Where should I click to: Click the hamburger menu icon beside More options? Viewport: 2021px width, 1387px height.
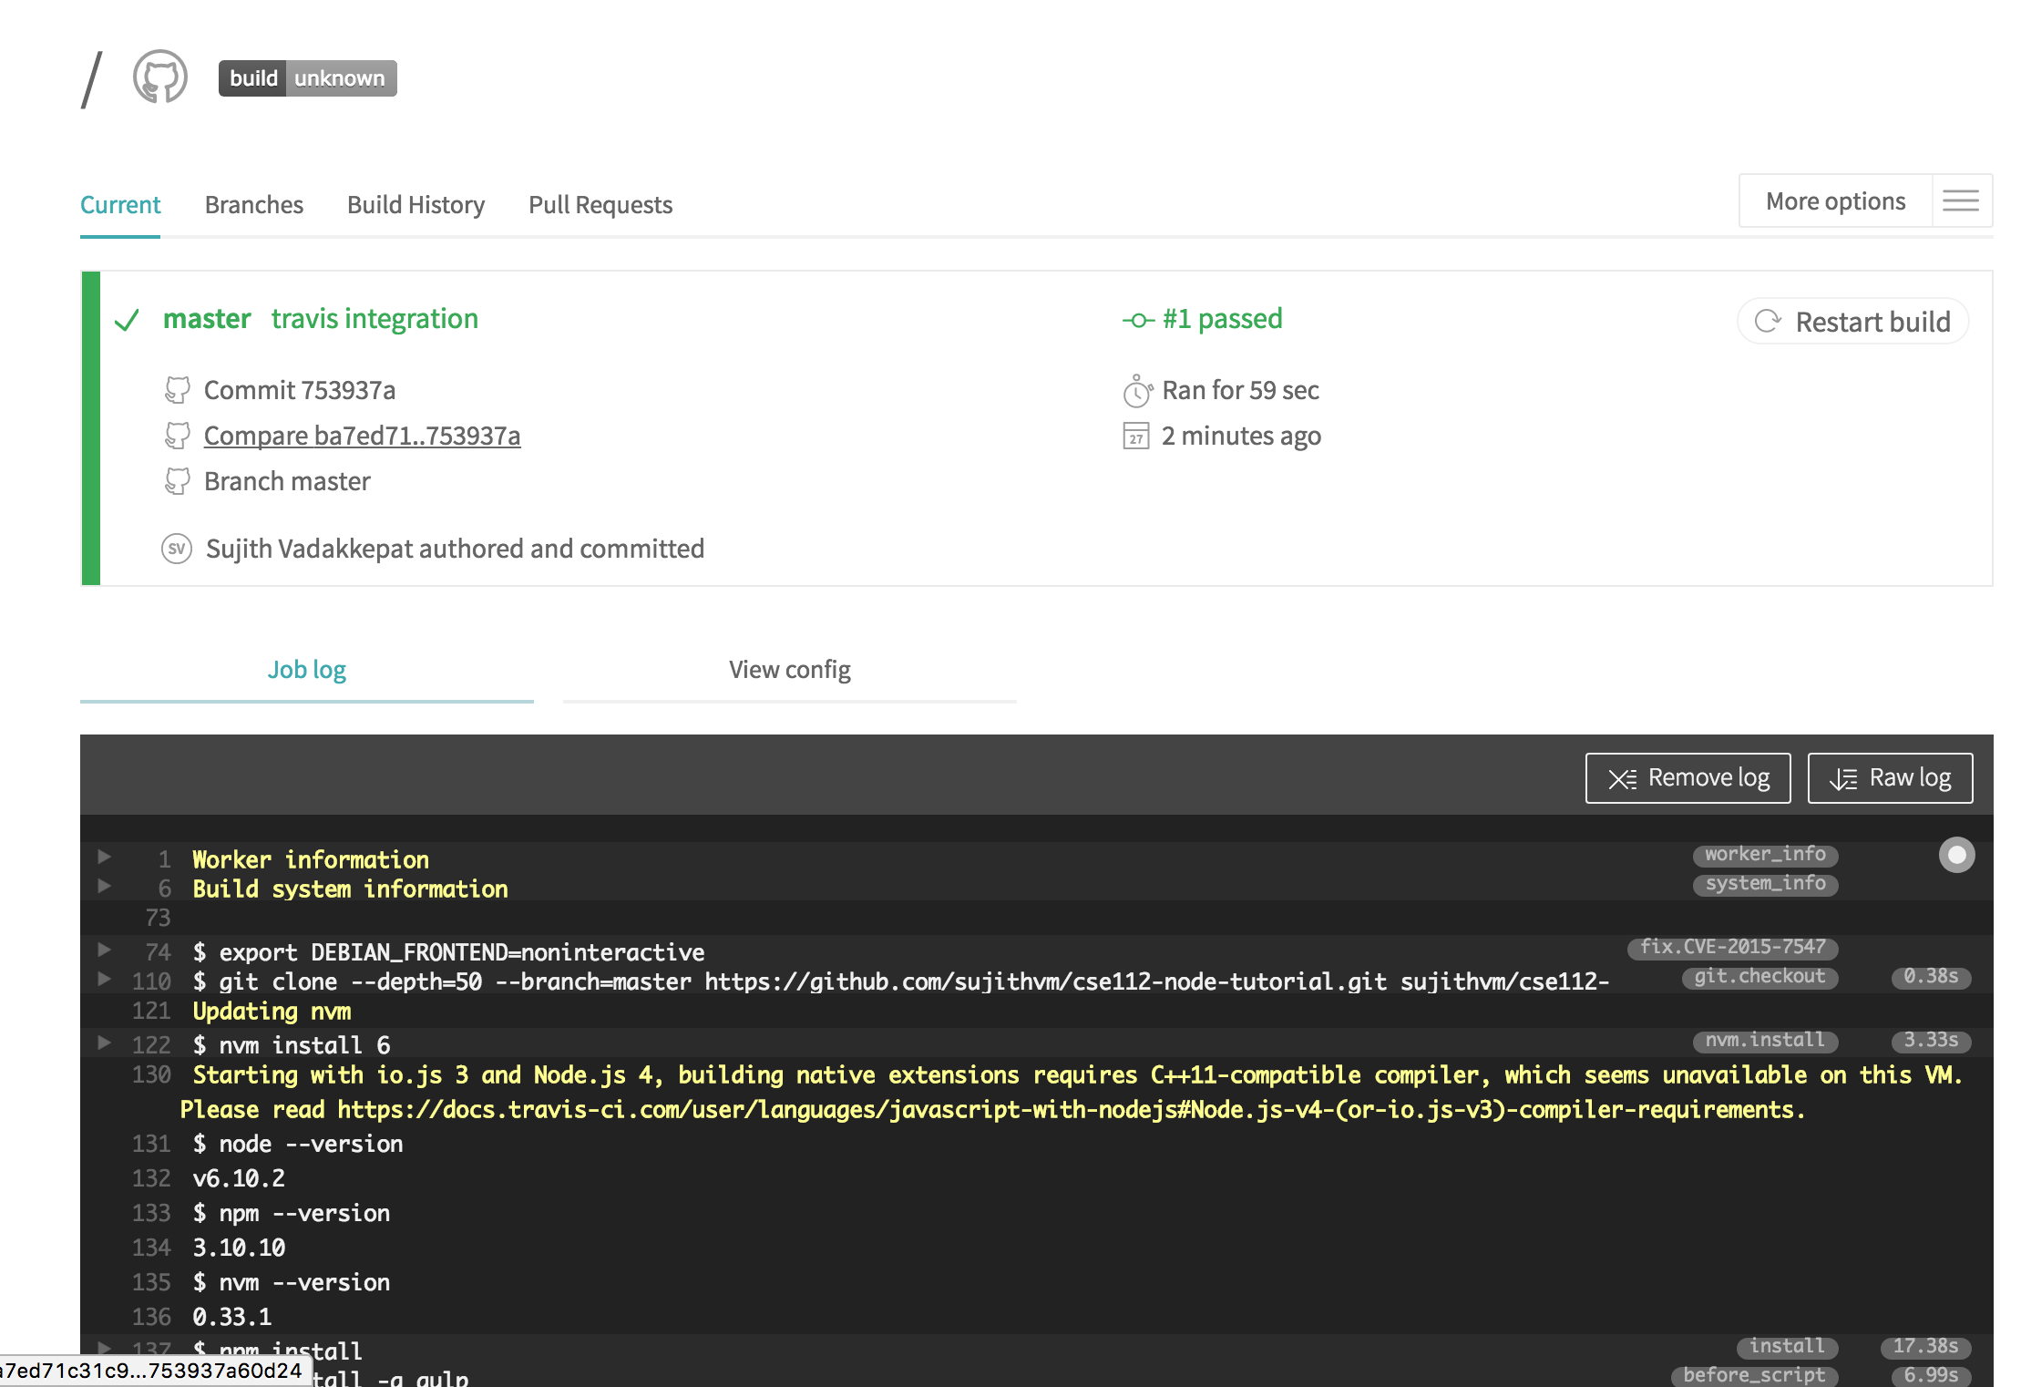1961,200
